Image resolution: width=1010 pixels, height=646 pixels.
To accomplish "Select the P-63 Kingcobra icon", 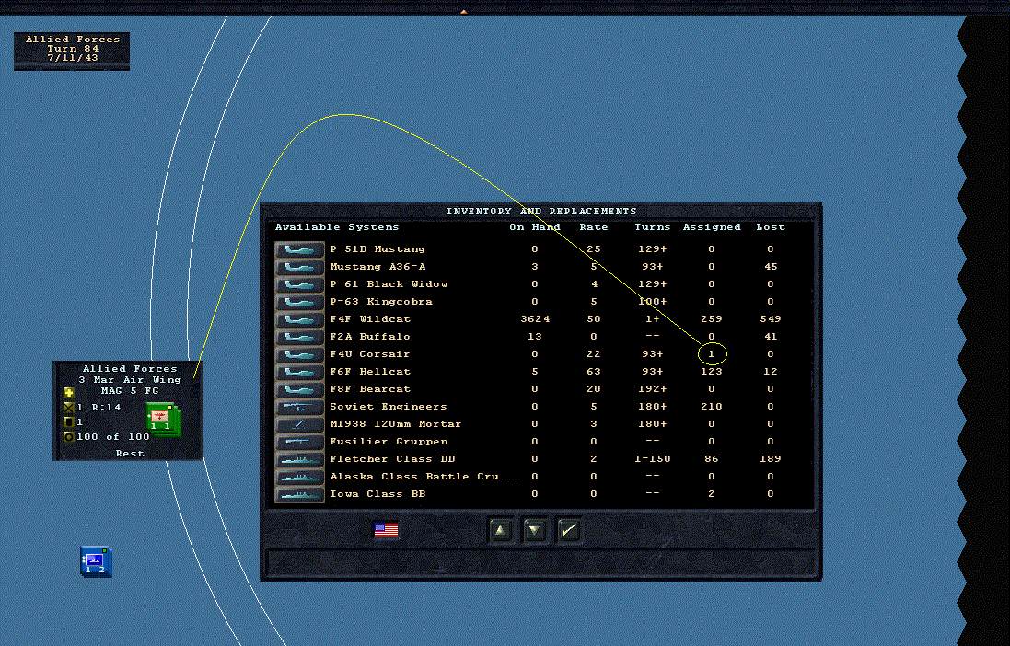I will click(x=299, y=302).
